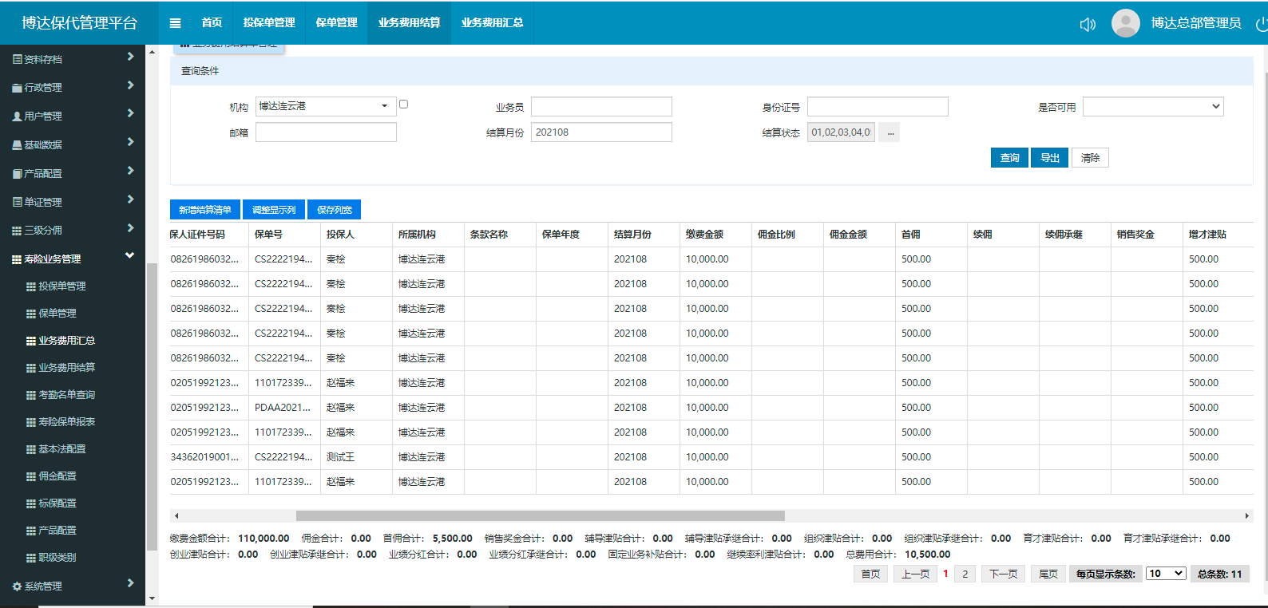Image resolution: width=1268 pixels, height=608 pixels.
Task: Click the 新增结算清单 button
Action: coord(204,210)
